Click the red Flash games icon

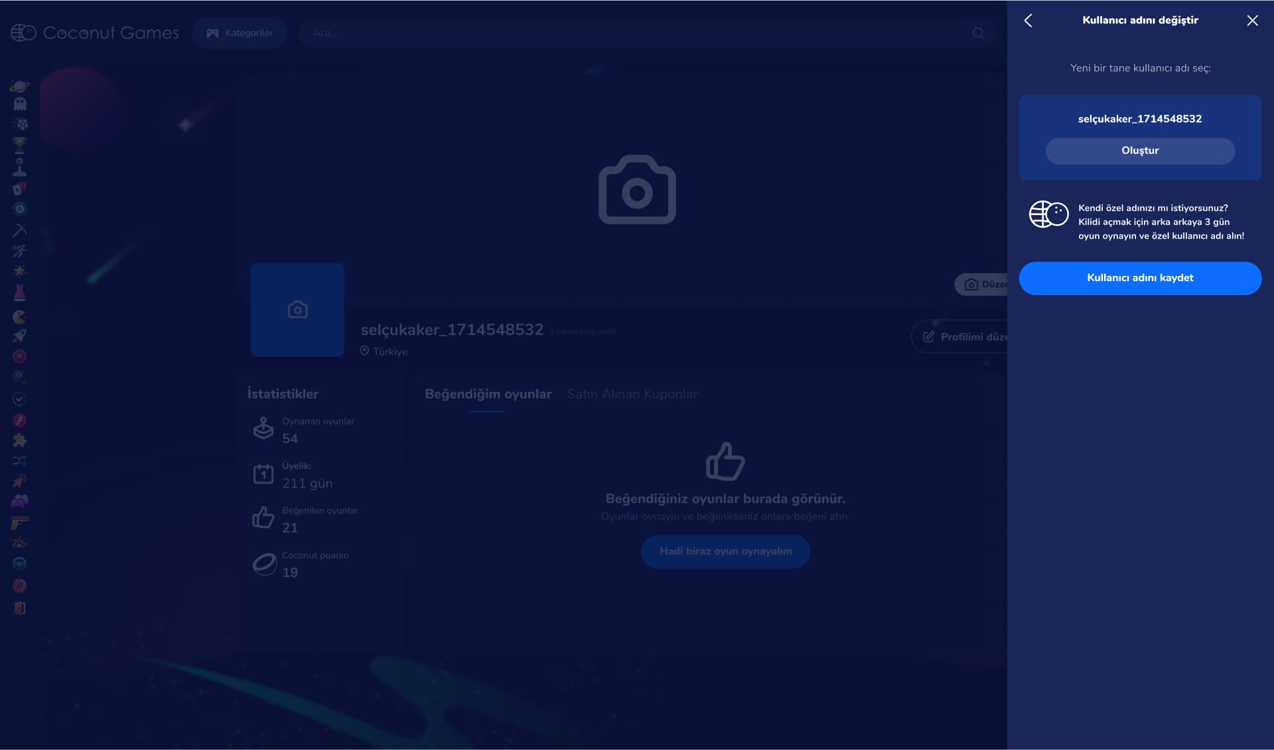pos(20,420)
